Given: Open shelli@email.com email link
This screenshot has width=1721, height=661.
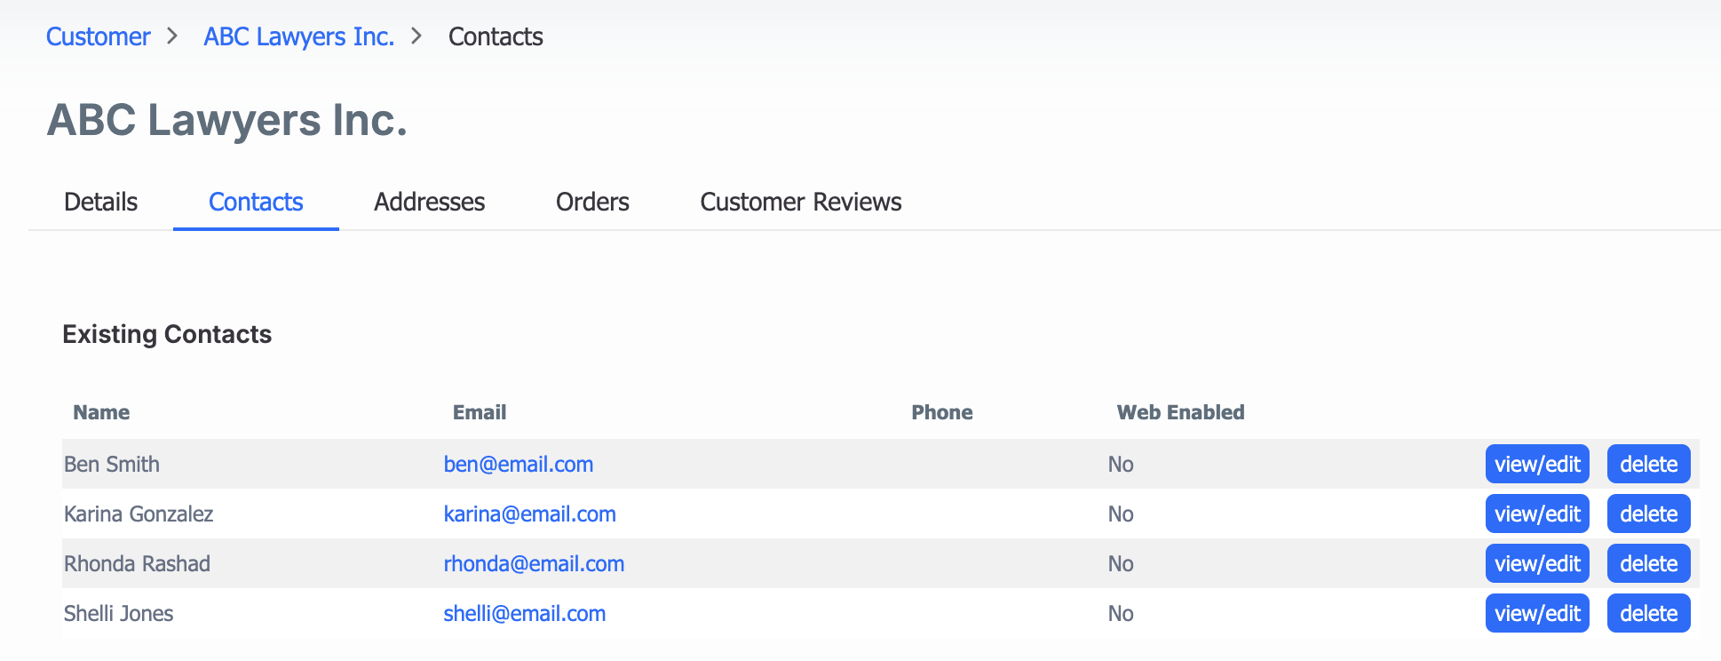Looking at the screenshot, I should pos(525,613).
